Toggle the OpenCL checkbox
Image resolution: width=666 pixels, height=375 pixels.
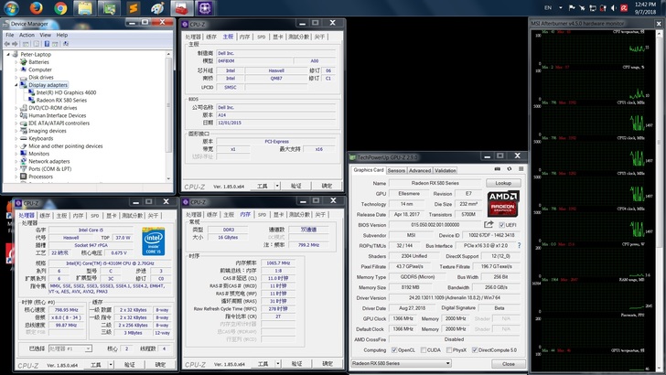tap(394, 349)
